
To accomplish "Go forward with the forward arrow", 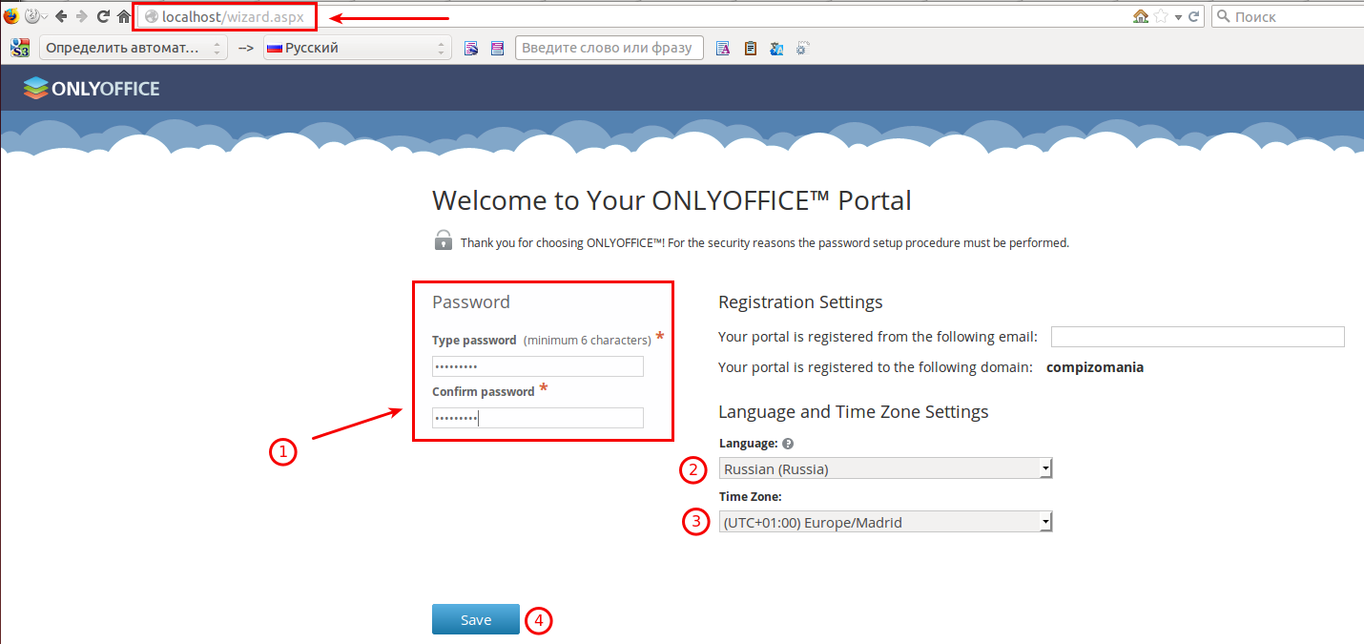I will click(81, 16).
